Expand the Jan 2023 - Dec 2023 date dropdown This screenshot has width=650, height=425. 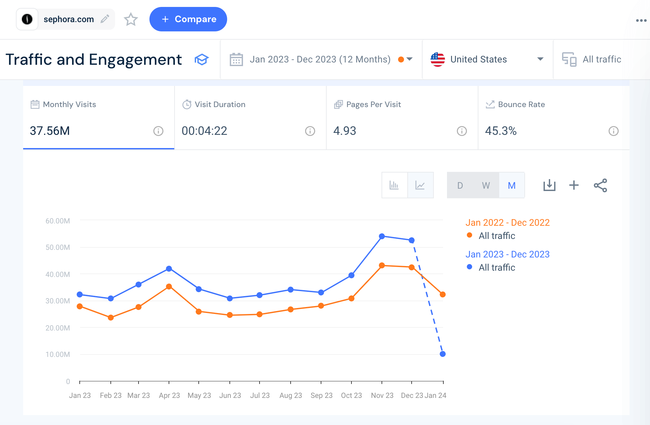pos(410,59)
